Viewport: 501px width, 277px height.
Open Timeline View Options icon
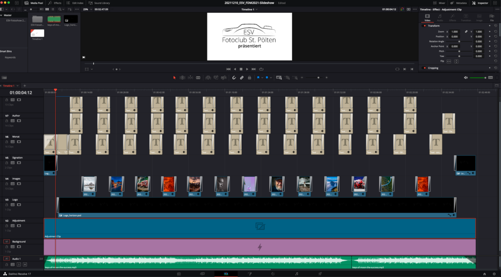pyautogui.click(x=4, y=78)
